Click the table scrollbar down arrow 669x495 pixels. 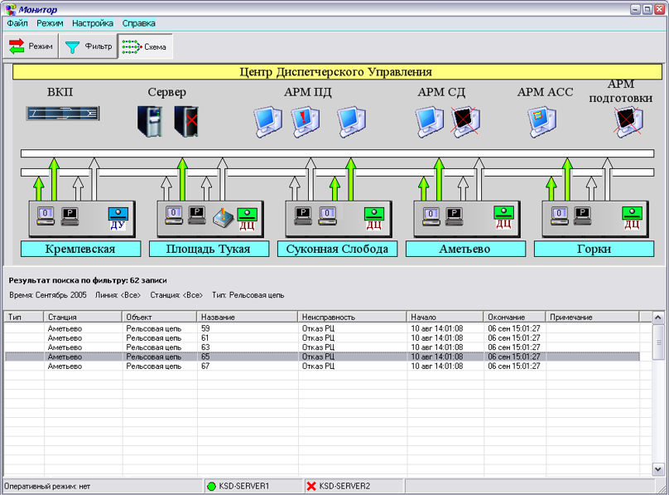(658, 469)
